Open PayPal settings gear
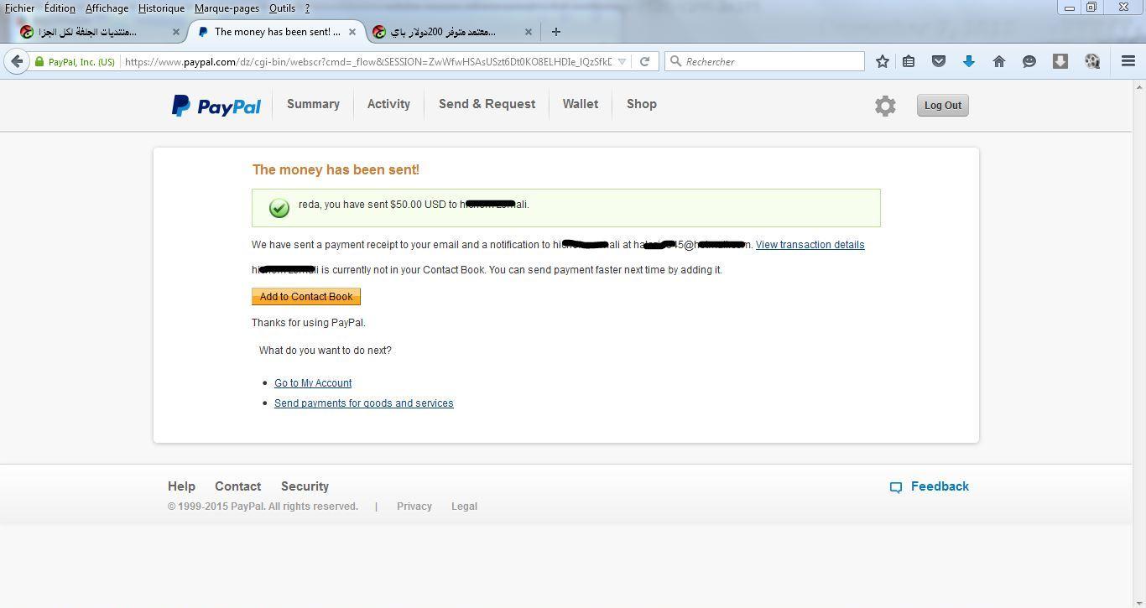 click(x=885, y=106)
